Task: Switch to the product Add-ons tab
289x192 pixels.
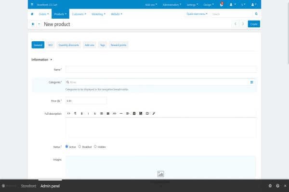Action: click(x=90, y=45)
